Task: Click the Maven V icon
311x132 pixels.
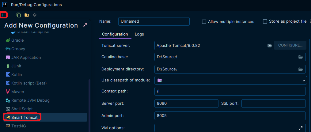Action: [x=8, y=92]
